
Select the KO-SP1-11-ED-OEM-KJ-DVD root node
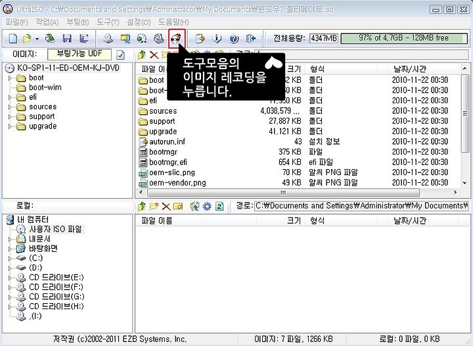point(68,68)
